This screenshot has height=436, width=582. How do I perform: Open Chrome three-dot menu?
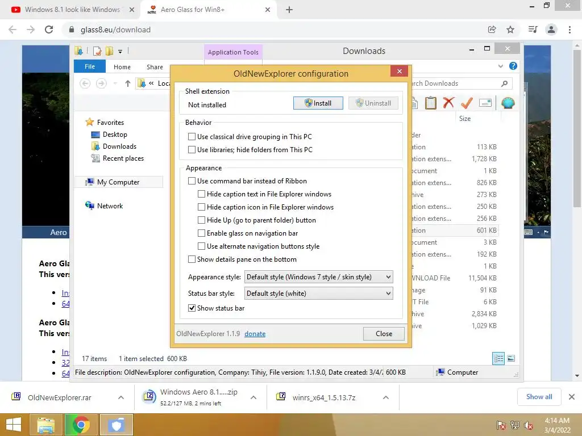point(569,30)
